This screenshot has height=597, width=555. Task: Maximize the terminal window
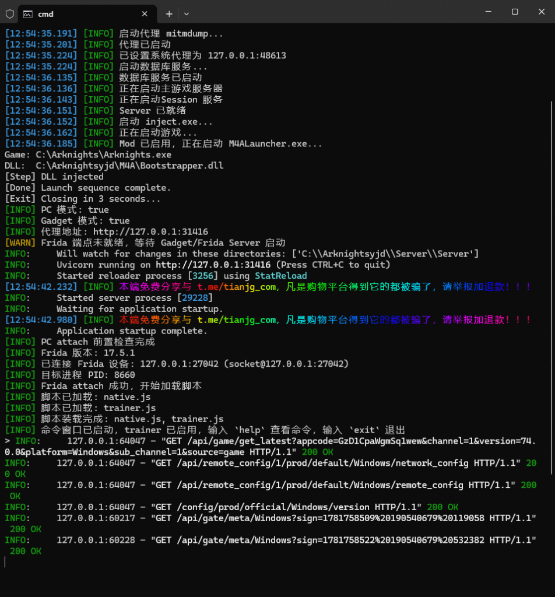tap(515, 12)
